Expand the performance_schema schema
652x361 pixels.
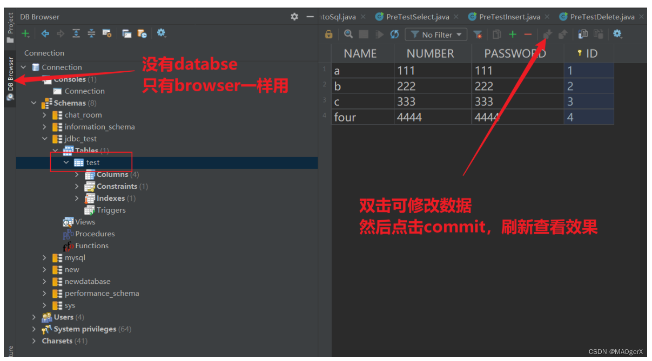tap(45, 293)
